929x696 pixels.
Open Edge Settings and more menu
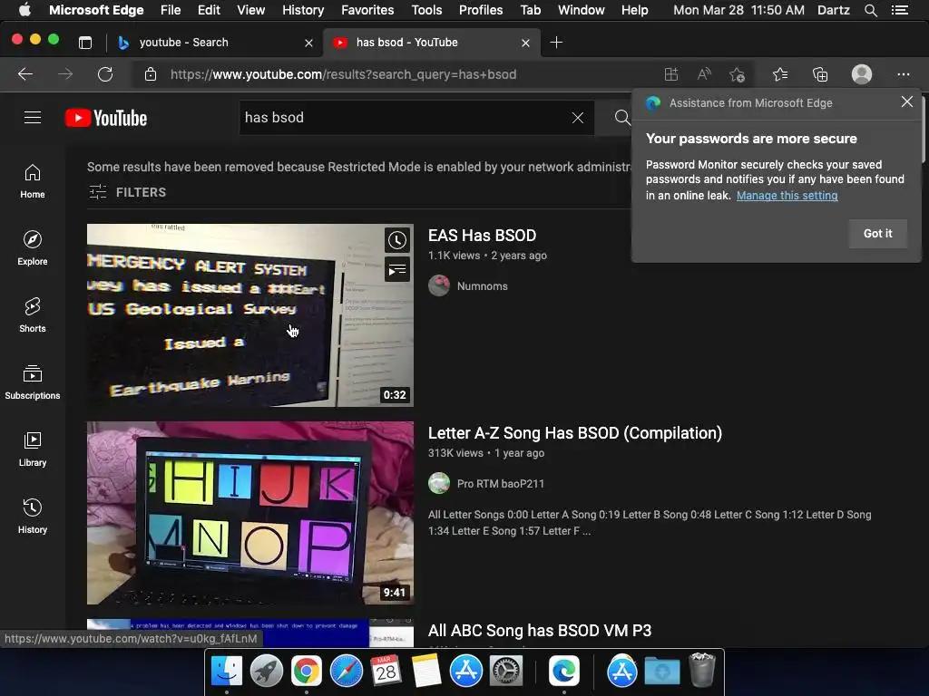[x=903, y=74]
